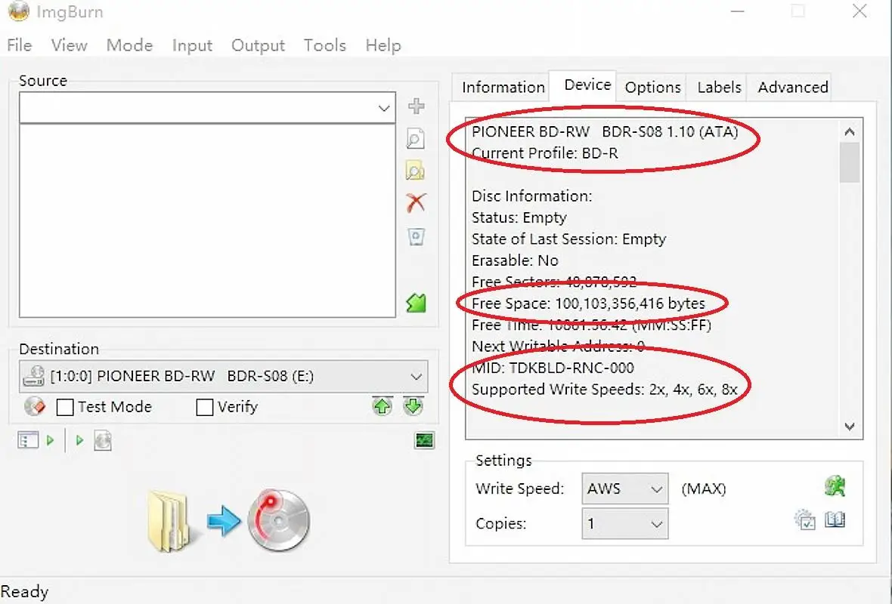Viewport: 892px width, 604px height.
Task: Switch to the Information tab
Action: point(503,88)
